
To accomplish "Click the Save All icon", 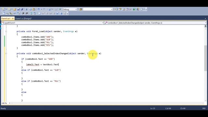I will point(22,9).
